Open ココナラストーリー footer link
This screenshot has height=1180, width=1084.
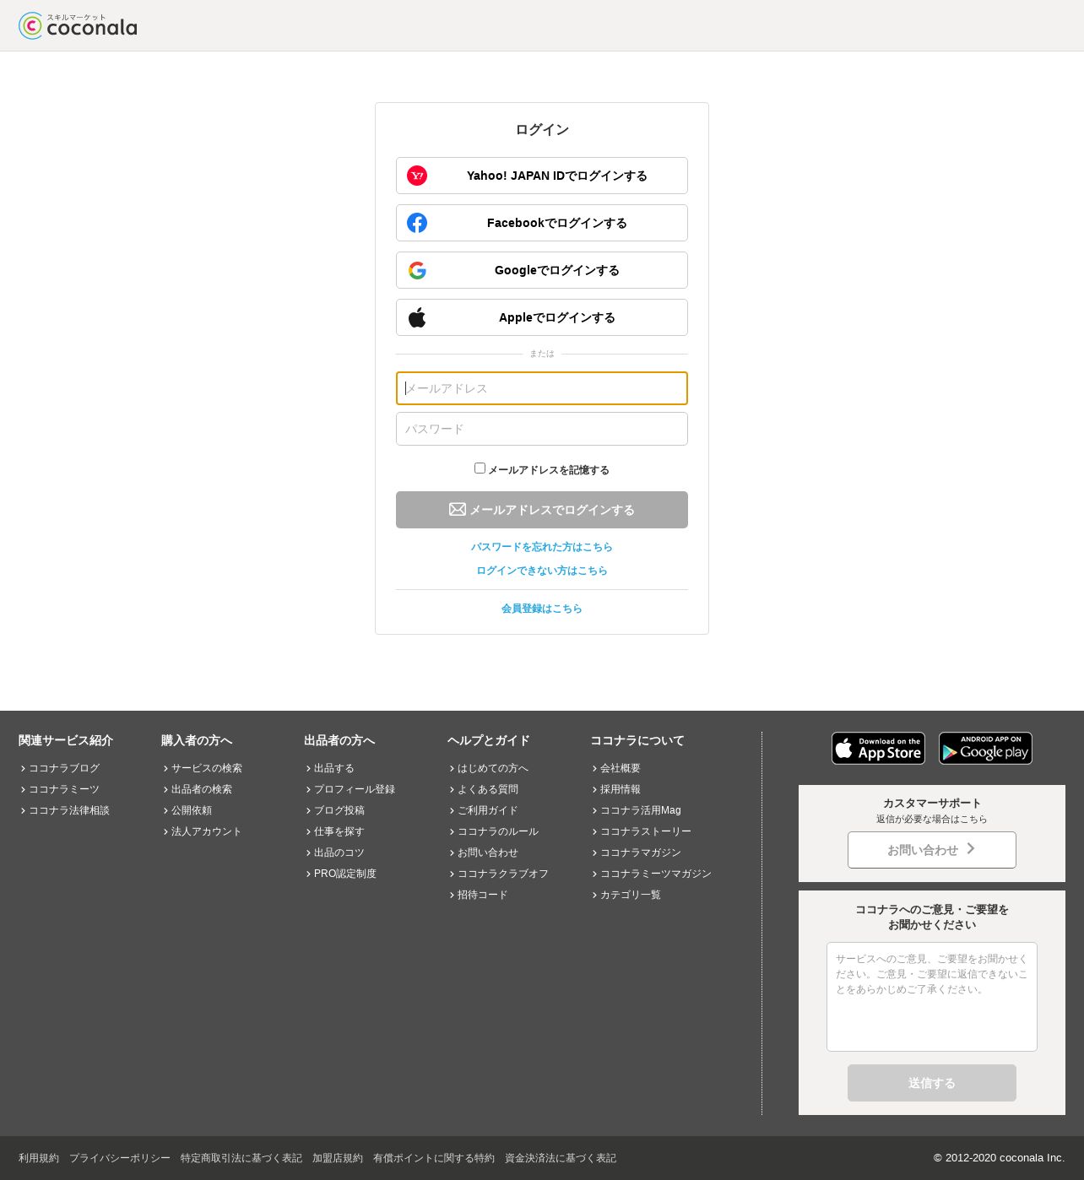[x=646, y=831]
